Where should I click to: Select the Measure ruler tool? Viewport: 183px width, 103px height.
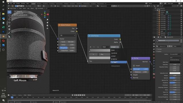pyautogui.click(x=9, y=36)
